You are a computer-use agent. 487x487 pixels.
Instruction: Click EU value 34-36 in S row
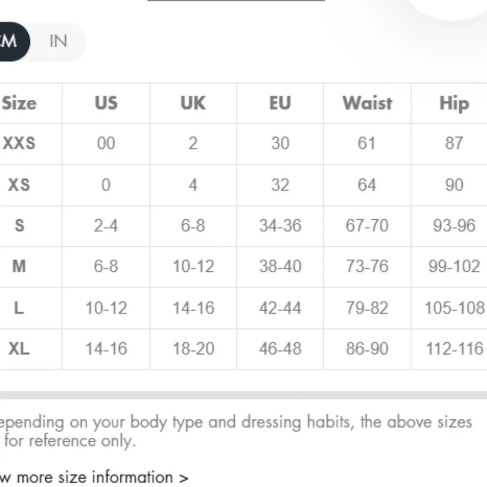pos(280,225)
